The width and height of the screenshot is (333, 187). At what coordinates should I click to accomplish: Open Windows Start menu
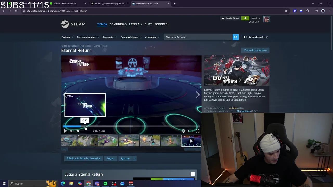[4, 184]
